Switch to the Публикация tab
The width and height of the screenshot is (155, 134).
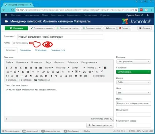coord(41,50)
